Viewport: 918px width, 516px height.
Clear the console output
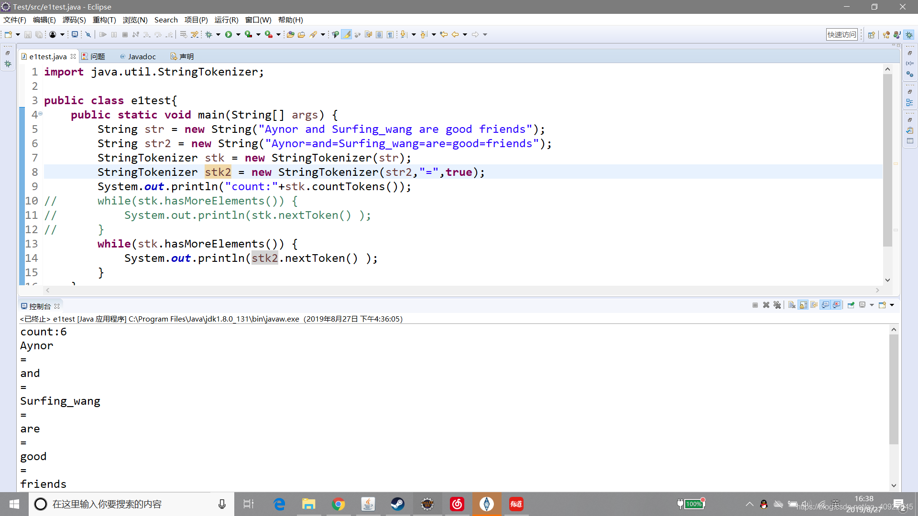(x=792, y=305)
